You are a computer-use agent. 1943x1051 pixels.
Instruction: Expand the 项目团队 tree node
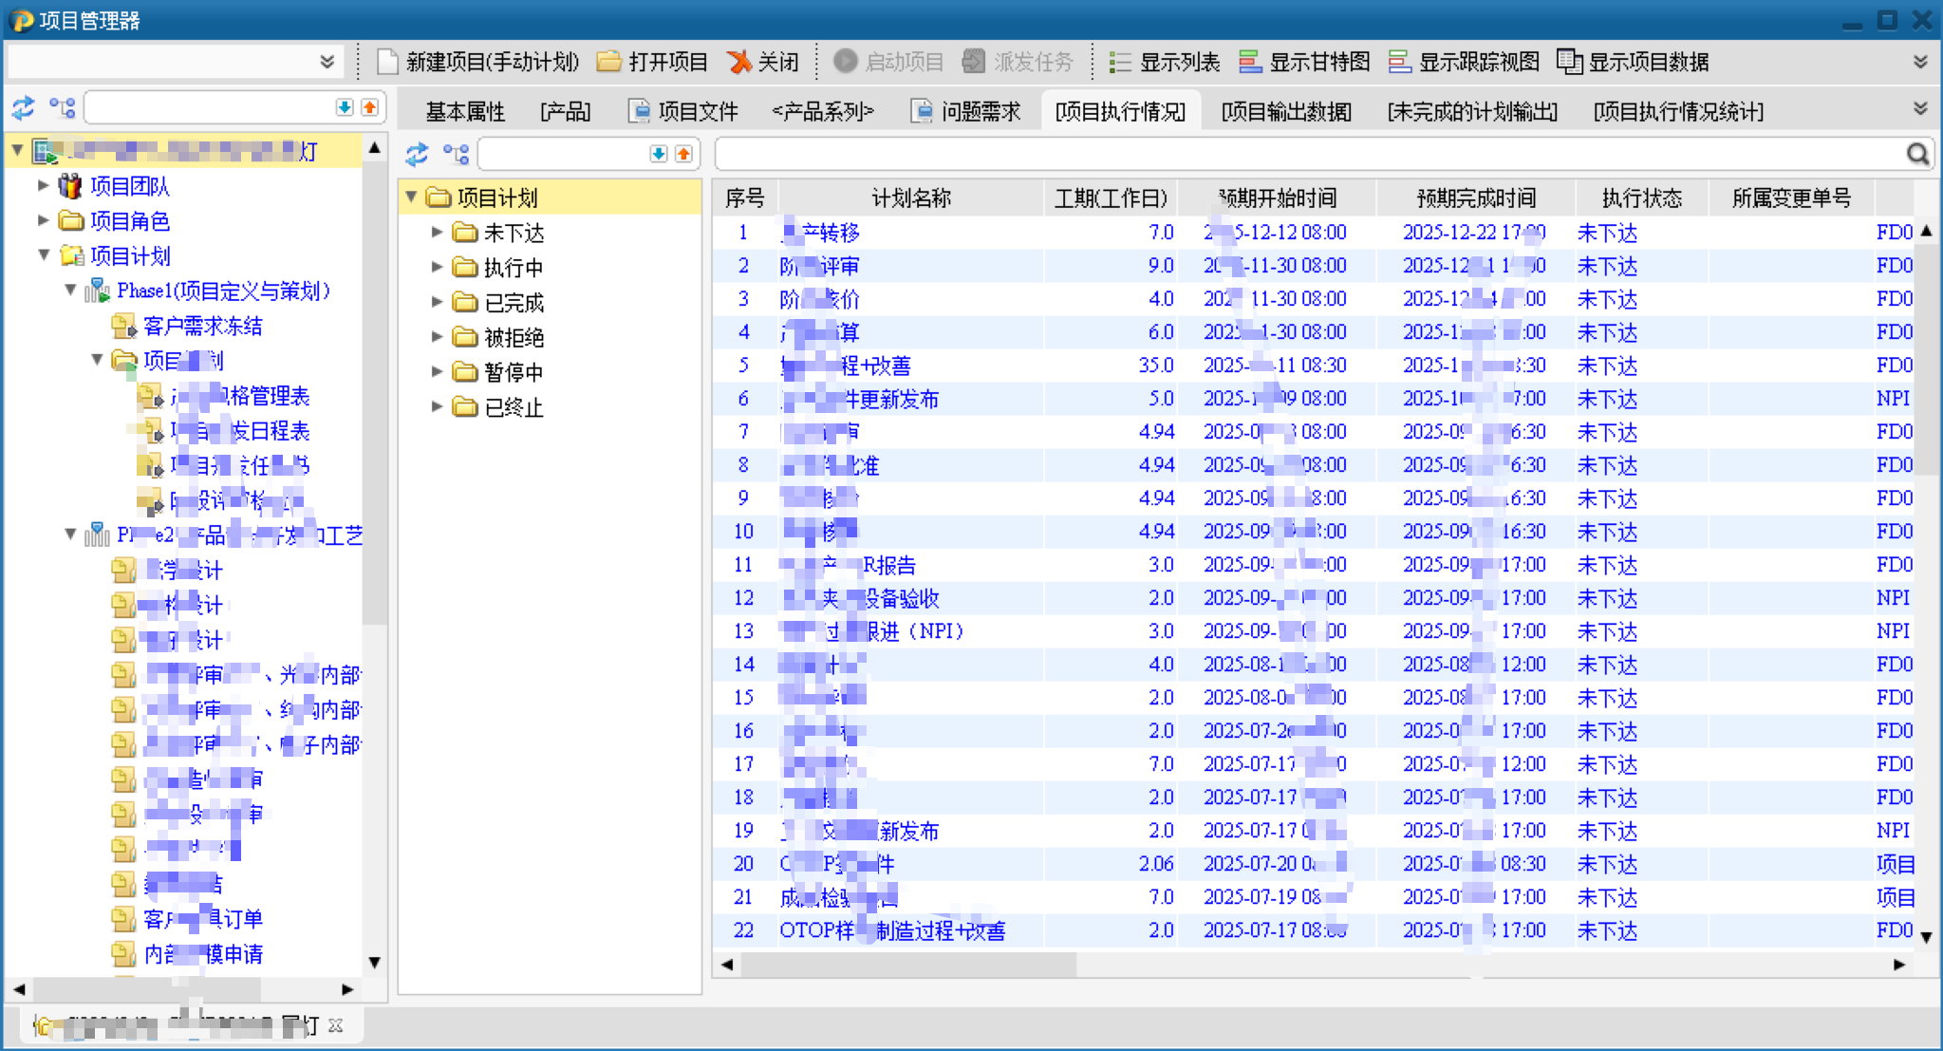point(43,185)
